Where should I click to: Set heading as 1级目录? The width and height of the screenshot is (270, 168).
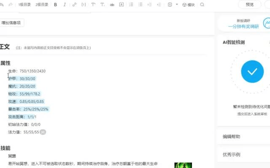click(x=24, y=5)
